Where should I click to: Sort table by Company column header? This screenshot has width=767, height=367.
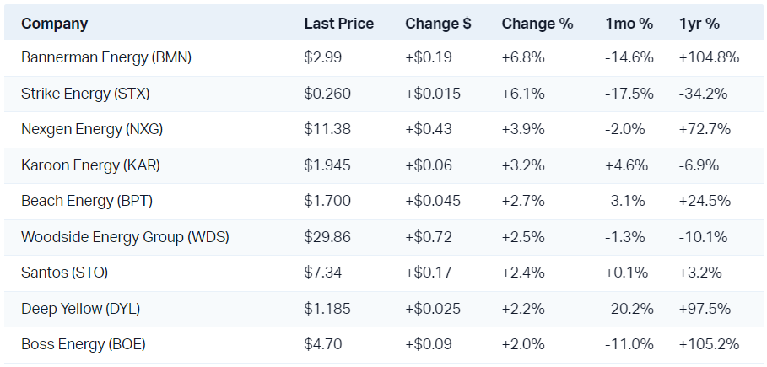[x=54, y=24]
